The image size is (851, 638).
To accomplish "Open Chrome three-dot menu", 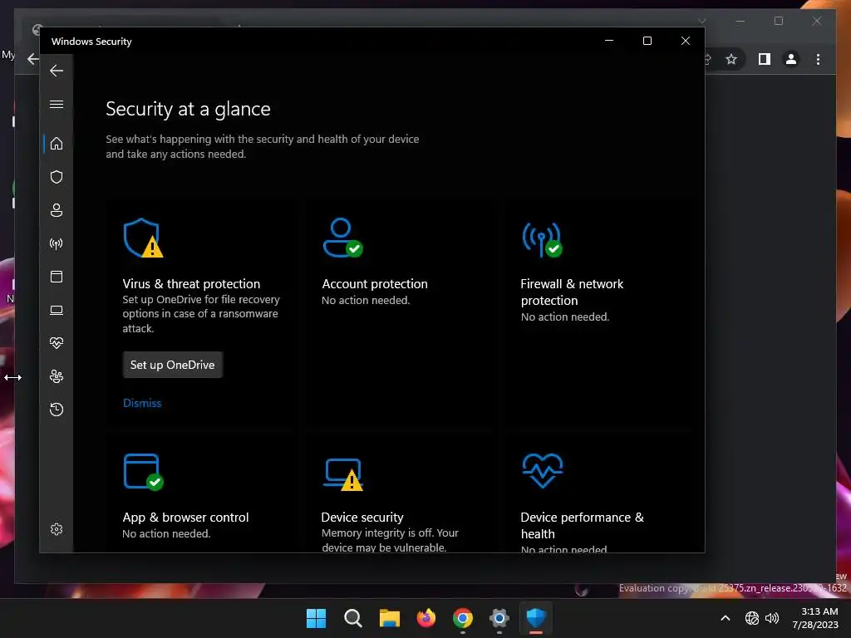I will (x=818, y=59).
